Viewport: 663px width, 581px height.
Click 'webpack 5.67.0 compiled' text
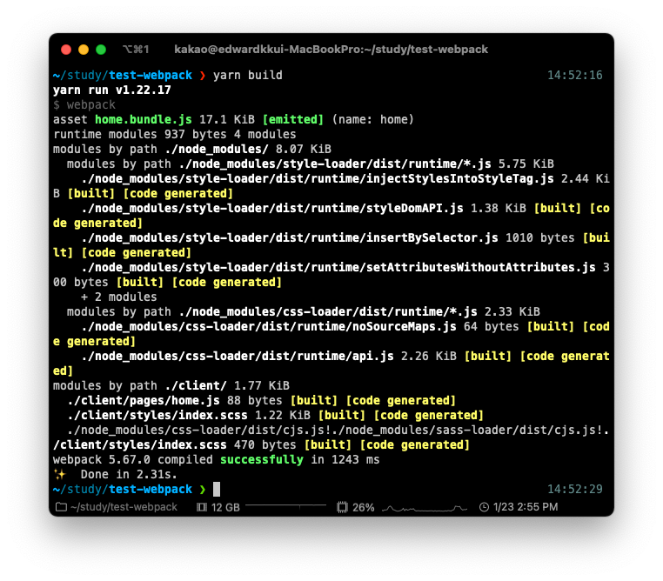point(133,460)
